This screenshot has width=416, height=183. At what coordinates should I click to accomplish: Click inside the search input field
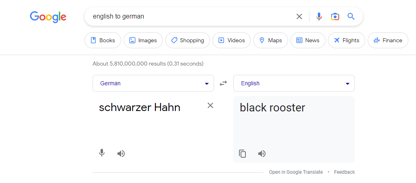coord(191,16)
